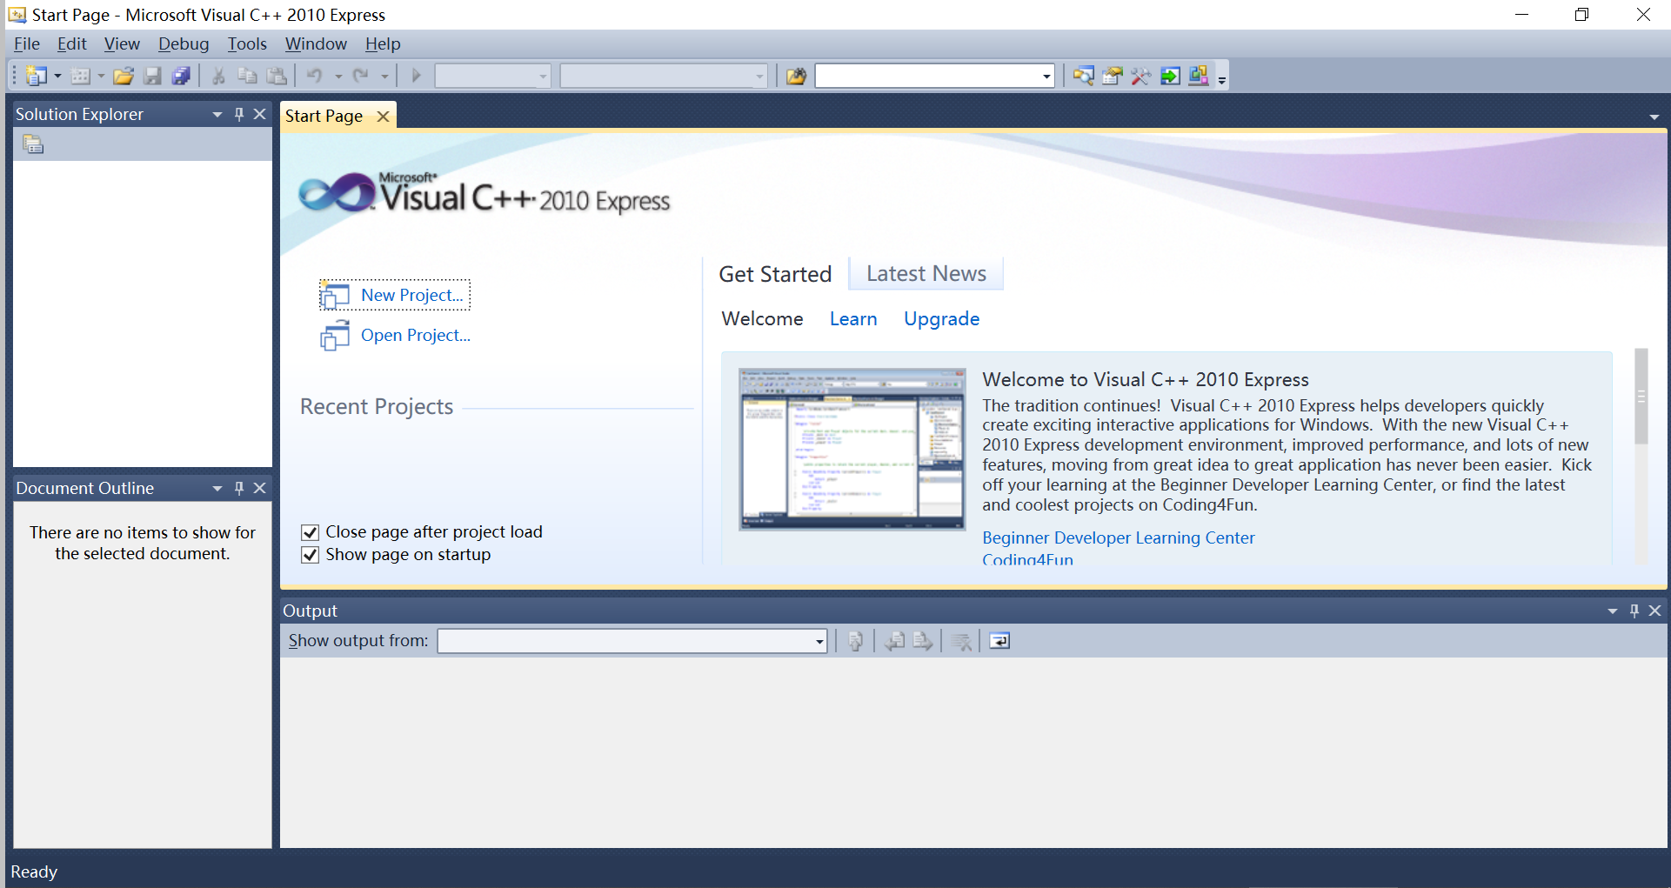Switch to the Latest News tab
Image resolution: width=1671 pixels, height=888 pixels.
coord(926,274)
